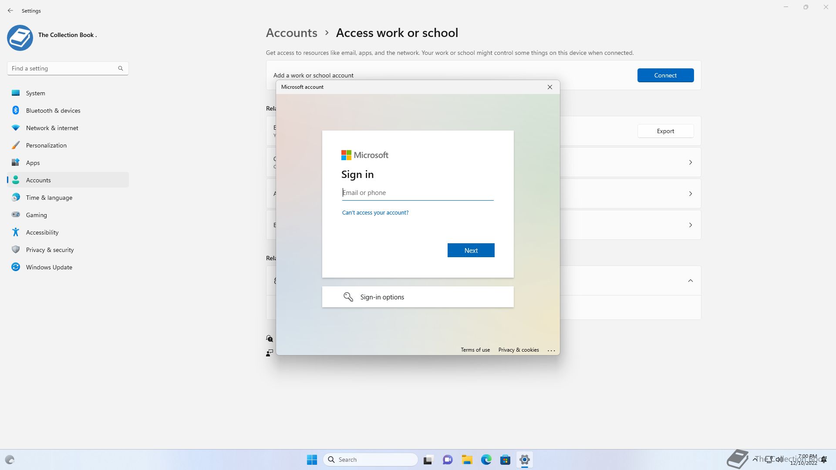This screenshot has width=836, height=470.
Task: Select Apps label in sidebar
Action: (x=33, y=163)
